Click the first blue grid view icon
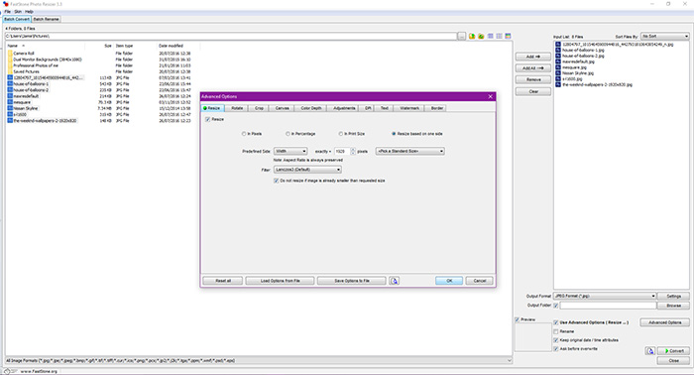This screenshot has width=694, height=375. (x=491, y=36)
